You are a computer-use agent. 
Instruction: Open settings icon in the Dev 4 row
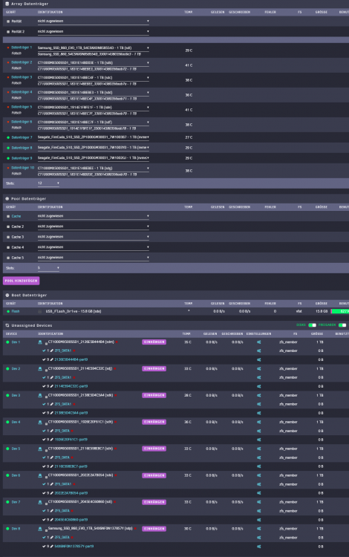(x=259, y=422)
